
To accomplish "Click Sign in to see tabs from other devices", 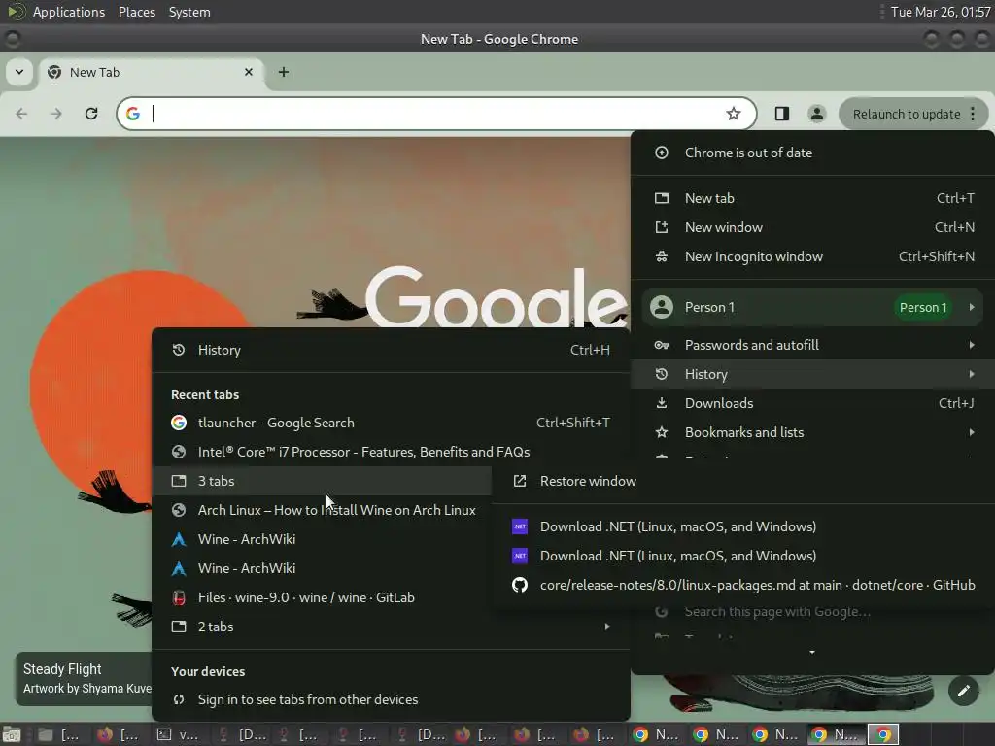I will coord(391,699).
